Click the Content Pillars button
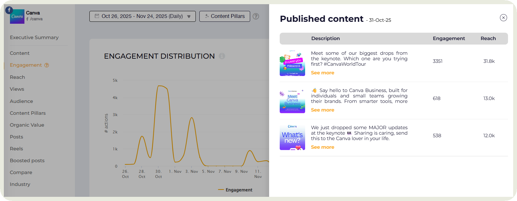The width and height of the screenshot is (517, 201). click(225, 16)
